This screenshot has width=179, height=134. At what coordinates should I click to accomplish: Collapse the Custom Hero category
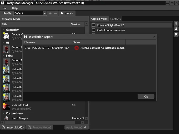(x=3, y=113)
